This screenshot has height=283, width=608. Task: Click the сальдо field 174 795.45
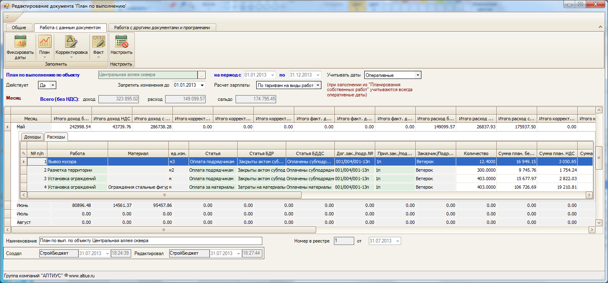pyautogui.click(x=256, y=99)
